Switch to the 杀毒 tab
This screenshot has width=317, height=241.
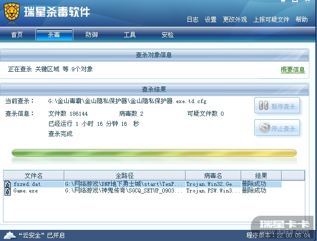[54, 35]
